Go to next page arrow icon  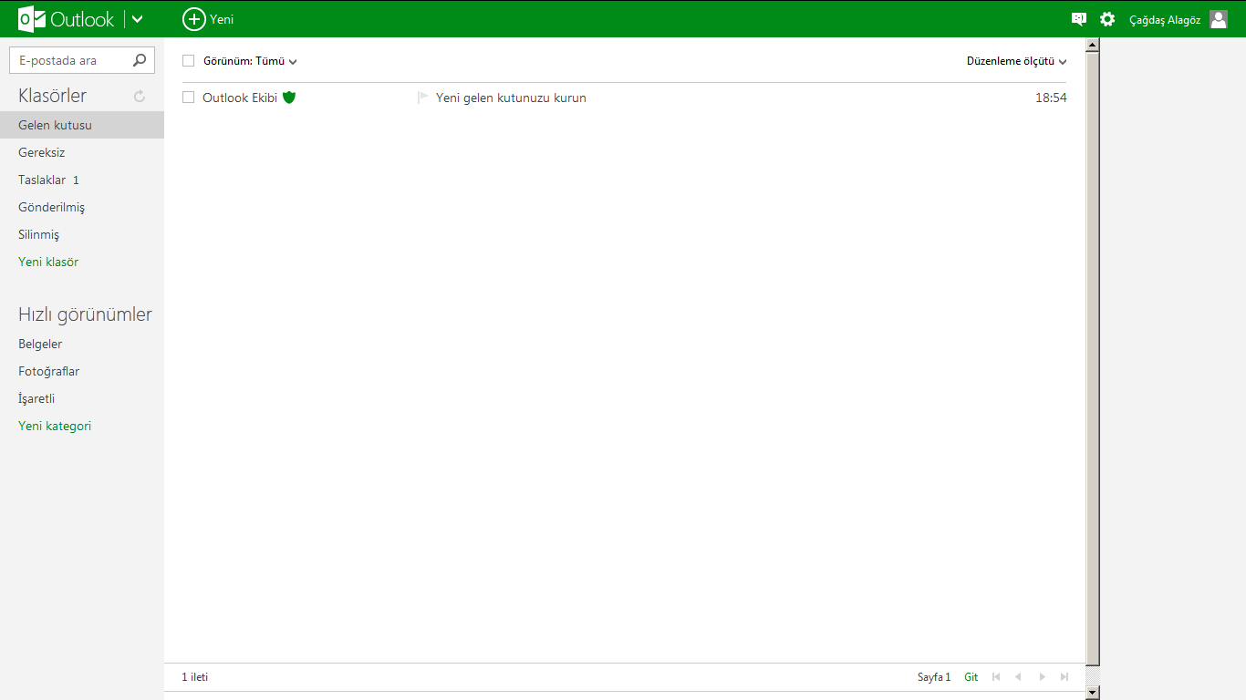pyautogui.click(x=1042, y=677)
